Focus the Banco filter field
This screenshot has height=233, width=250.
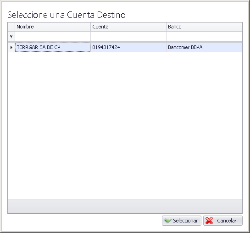coord(204,37)
